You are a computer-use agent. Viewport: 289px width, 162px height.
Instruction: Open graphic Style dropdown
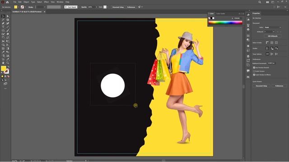[x=108, y=7]
